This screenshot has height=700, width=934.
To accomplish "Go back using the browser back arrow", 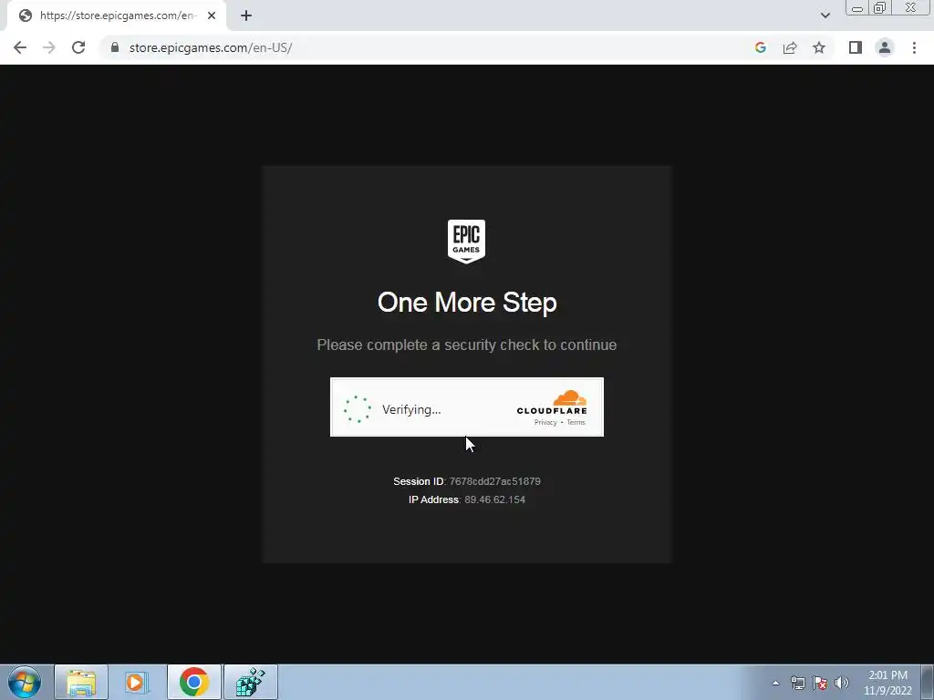I will point(20,47).
